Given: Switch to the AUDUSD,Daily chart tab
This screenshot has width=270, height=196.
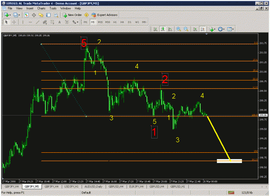Looking at the screenshot, I should coord(93,186).
